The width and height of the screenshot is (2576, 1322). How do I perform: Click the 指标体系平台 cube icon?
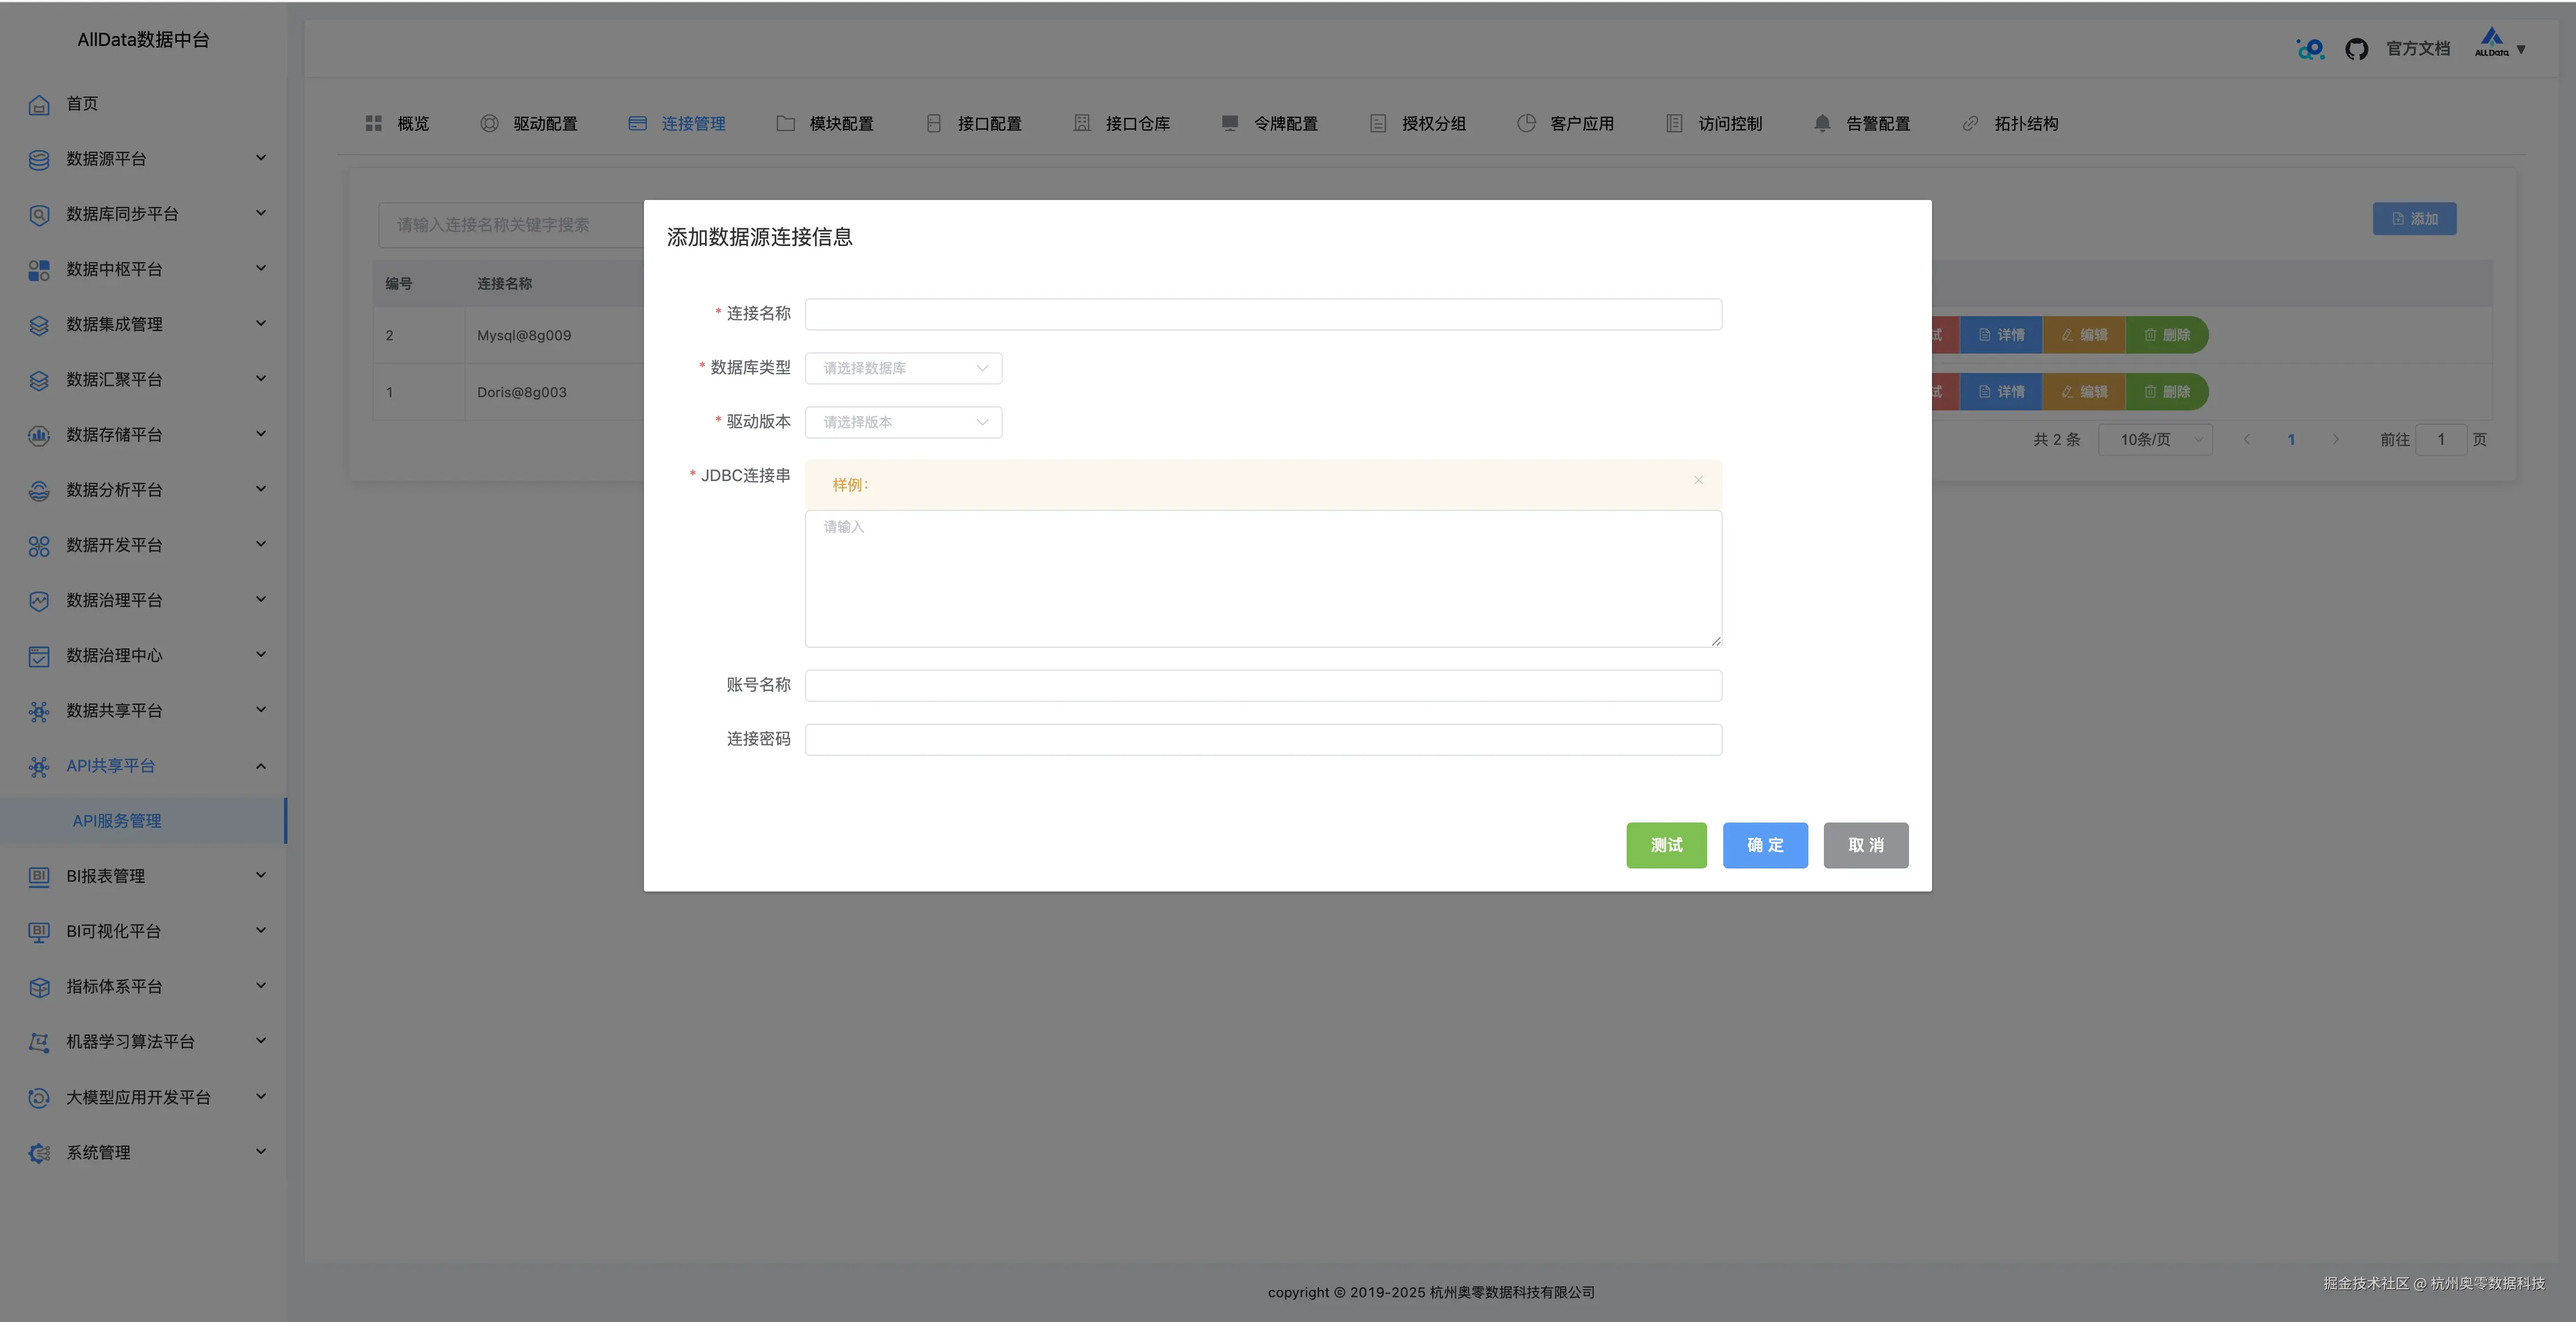(x=39, y=987)
